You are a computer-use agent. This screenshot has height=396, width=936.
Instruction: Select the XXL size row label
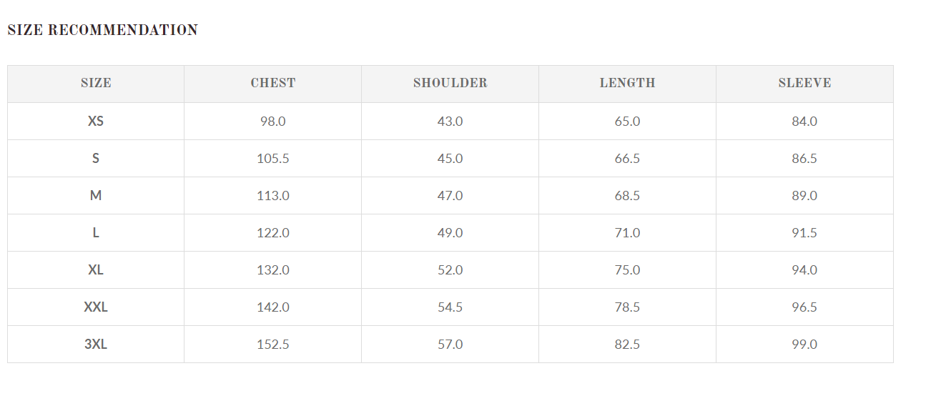click(x=96, y=307)
